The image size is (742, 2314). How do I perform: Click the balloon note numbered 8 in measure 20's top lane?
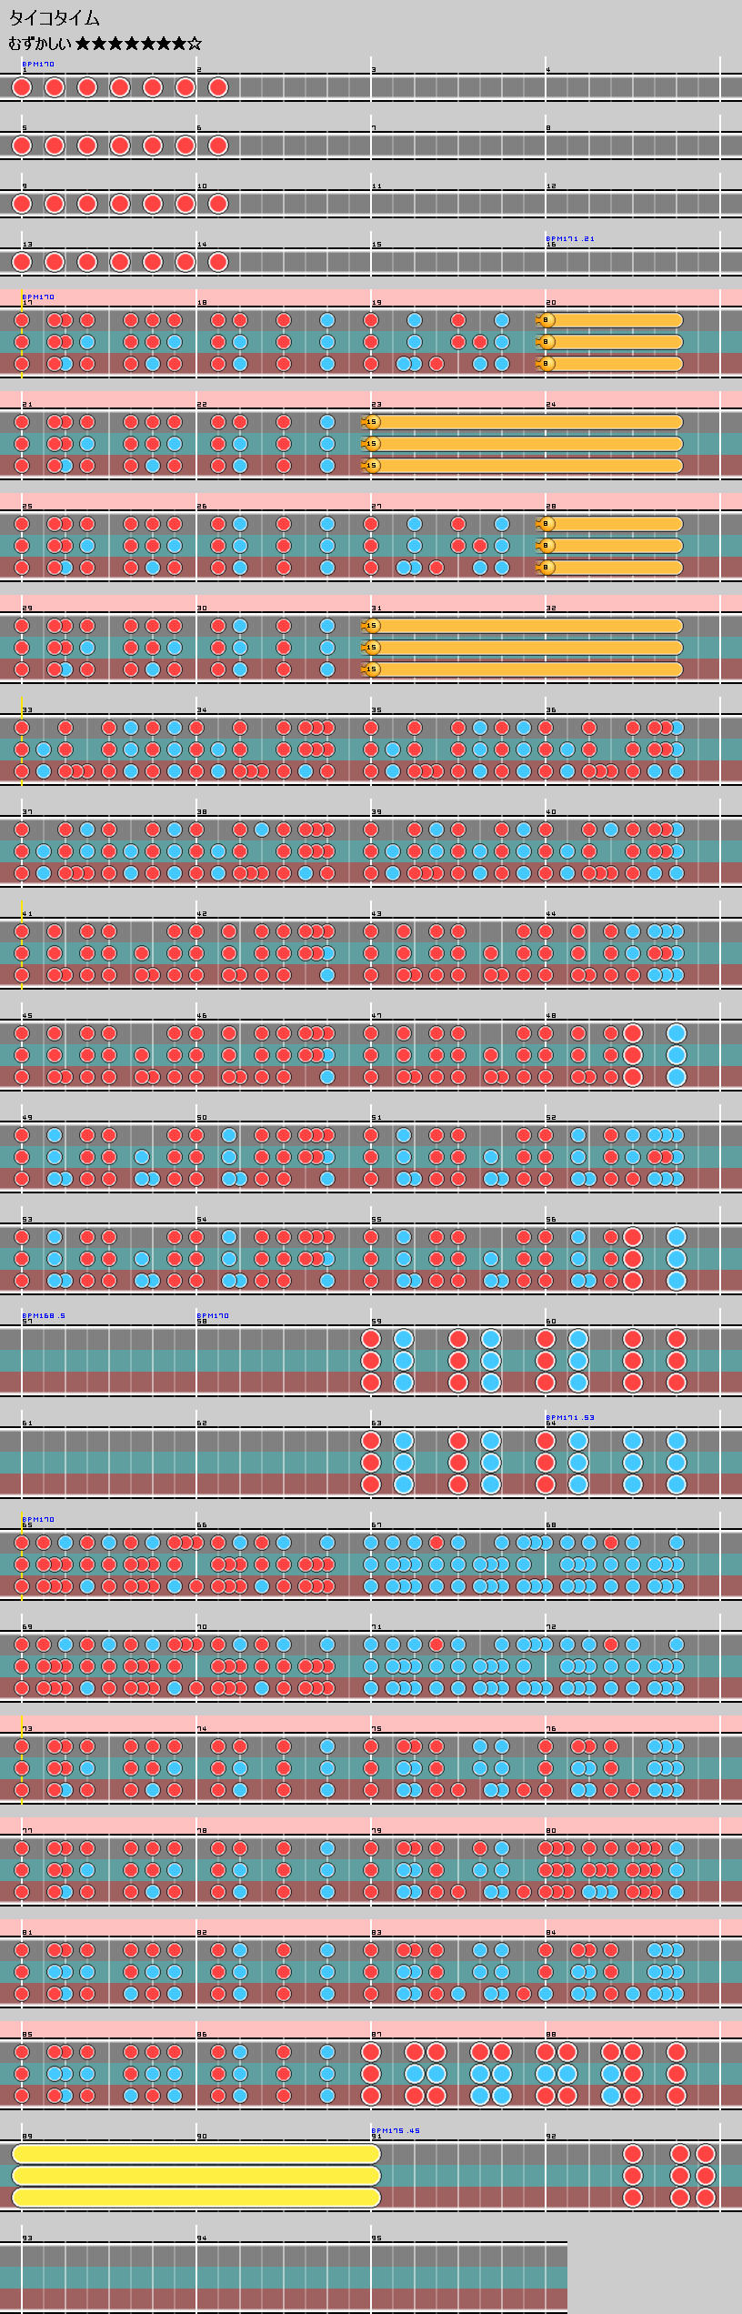point(546,320)
